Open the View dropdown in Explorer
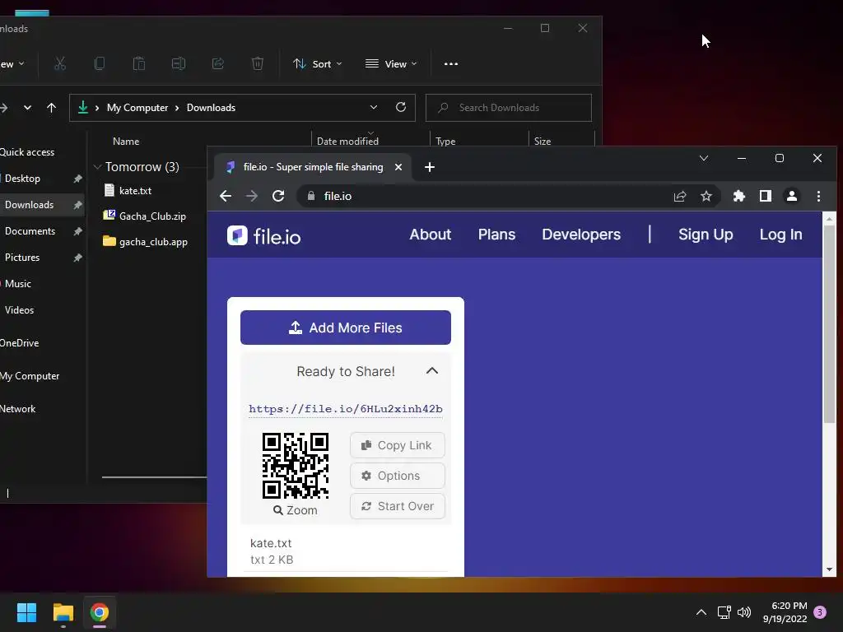843x632 pixels. tap(391, 64)
